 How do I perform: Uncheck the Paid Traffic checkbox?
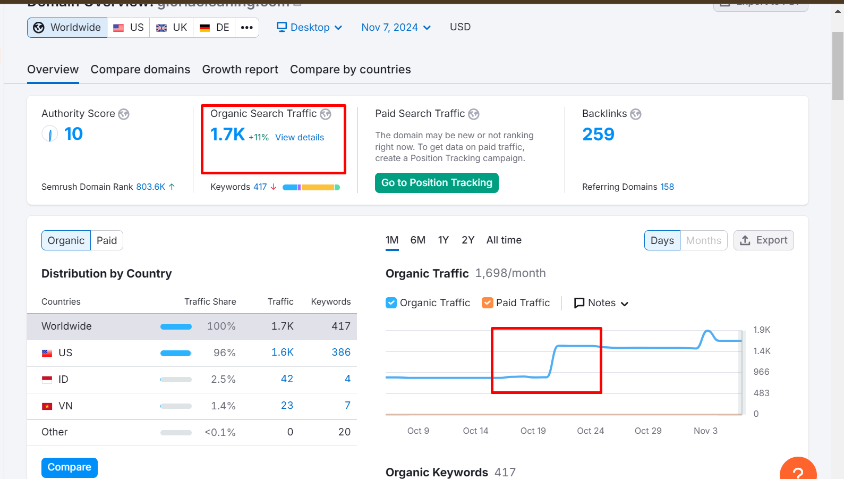(x=487, y=303)
